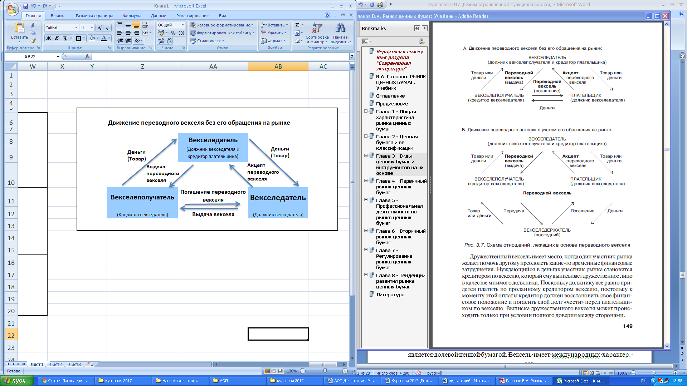This screenshot has height=386, width=687.
Task: Click the Increase Font Size icon
Action: 99,28
